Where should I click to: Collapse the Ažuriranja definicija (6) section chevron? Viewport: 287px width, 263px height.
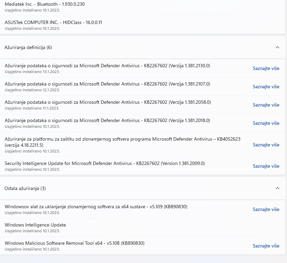(277, 47)
